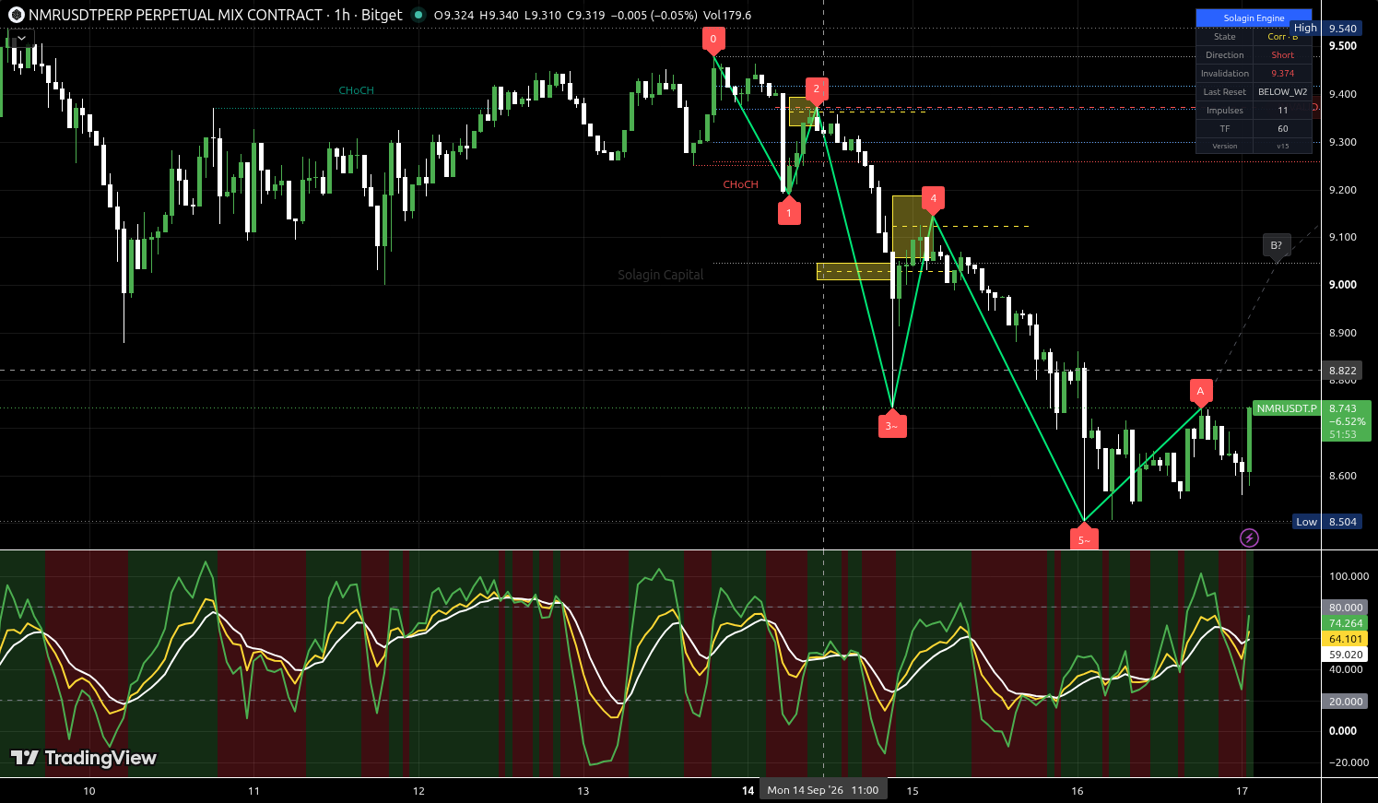Click the 80.000 oscillator level label

coord(1346,608)
